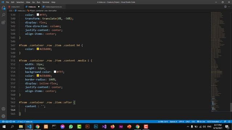Viewport: 232px width, 130px height.
Task: Click line number 562 in the gutter
Action: (x=13, y=102)
